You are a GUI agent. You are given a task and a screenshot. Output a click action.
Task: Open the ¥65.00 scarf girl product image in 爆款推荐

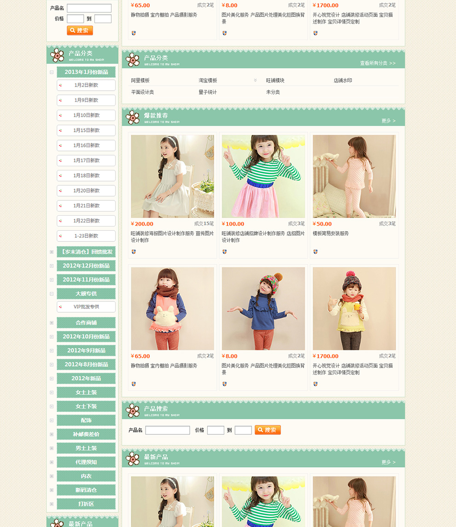coord(172,309)
